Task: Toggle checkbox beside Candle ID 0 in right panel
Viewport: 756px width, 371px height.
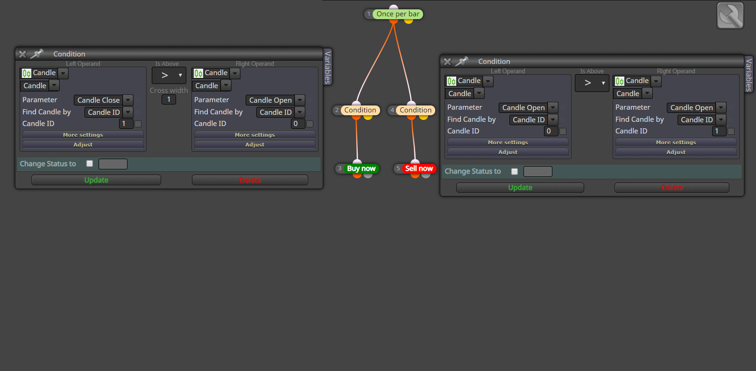Action: click(x=563, y=131)
